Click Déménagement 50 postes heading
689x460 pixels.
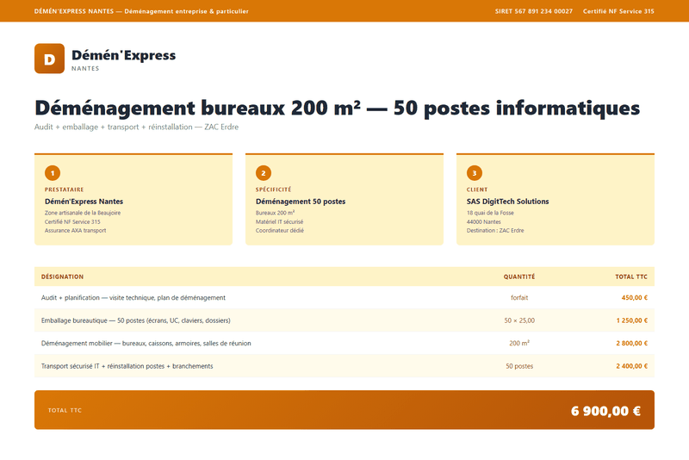click(301, 202)
